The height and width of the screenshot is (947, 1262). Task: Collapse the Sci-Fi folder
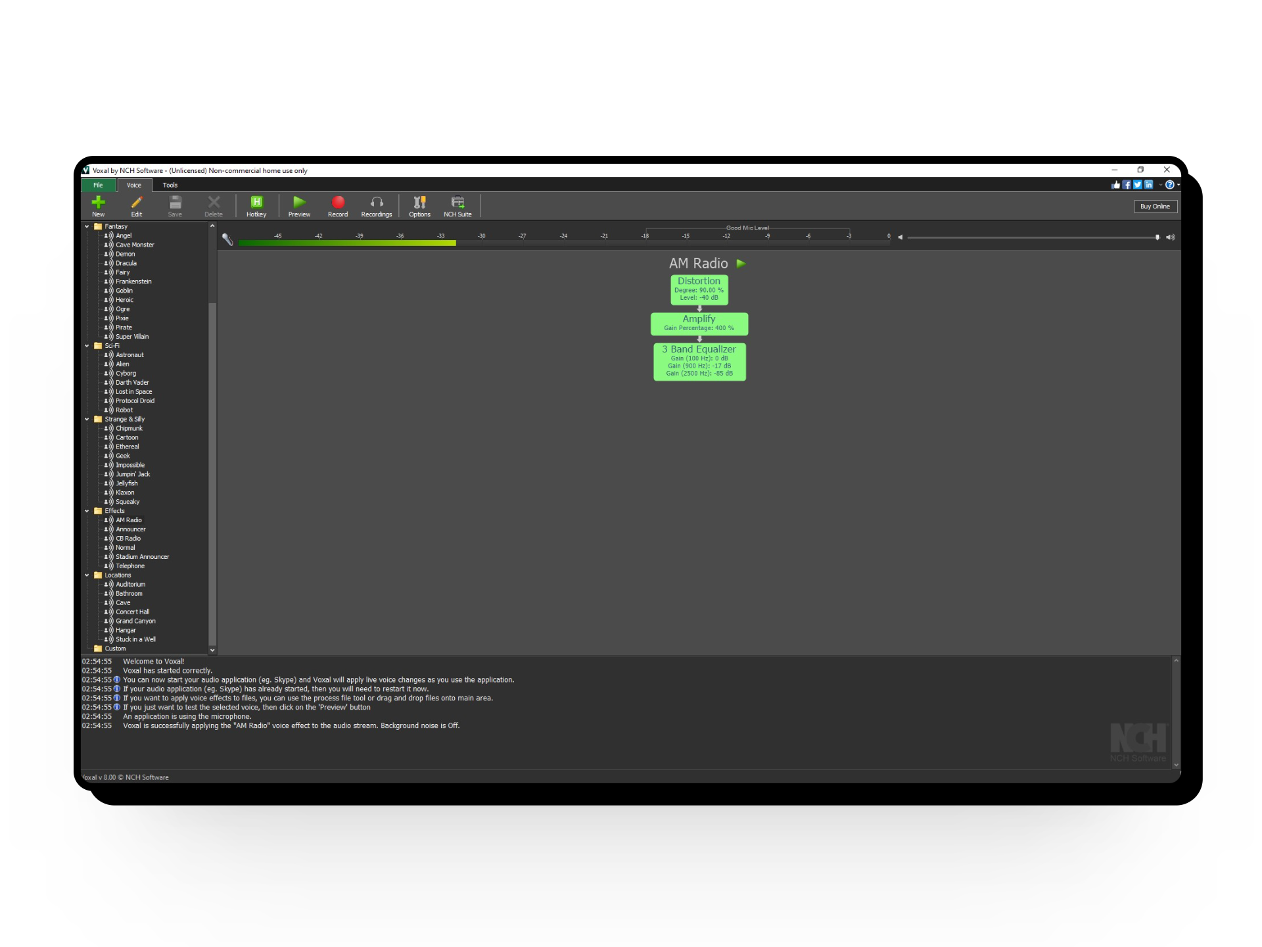87,346
